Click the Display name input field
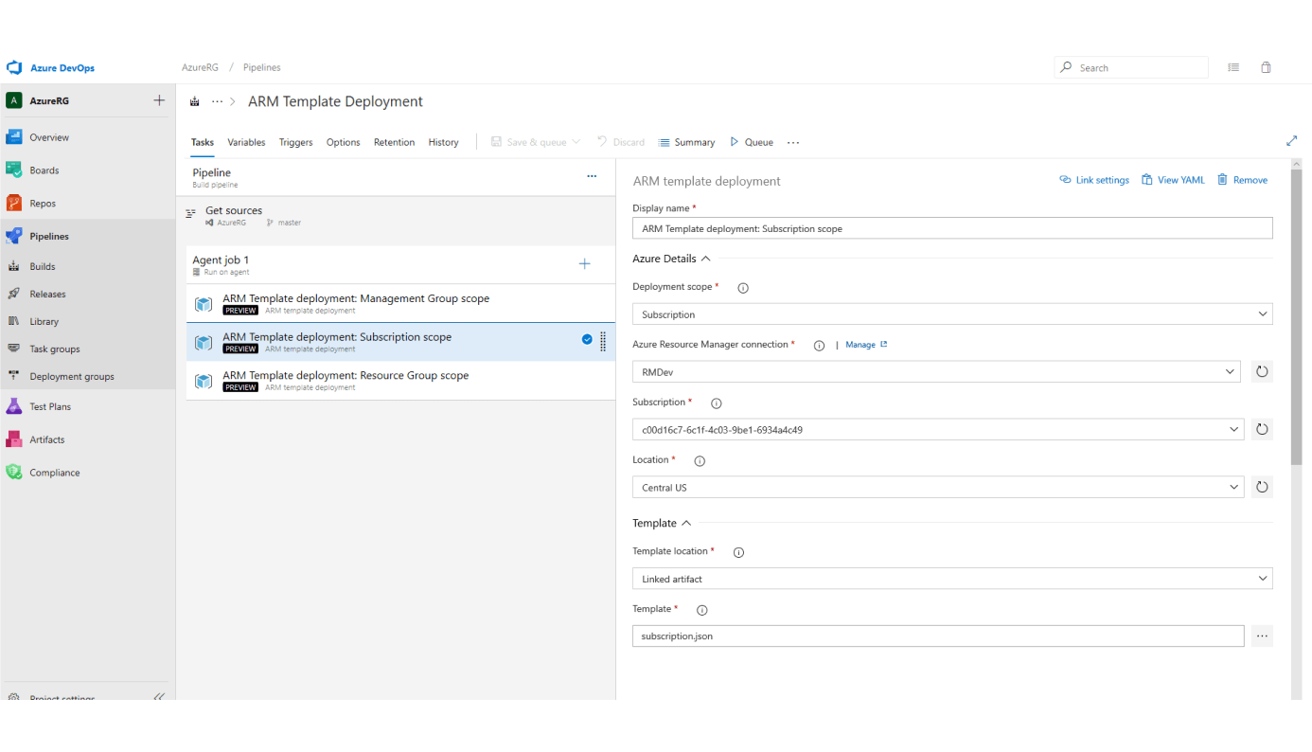1312x752 pixels. [x=951, y=228]
